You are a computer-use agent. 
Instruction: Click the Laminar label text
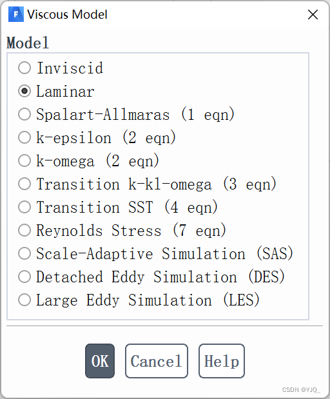[x=65, y=92]
